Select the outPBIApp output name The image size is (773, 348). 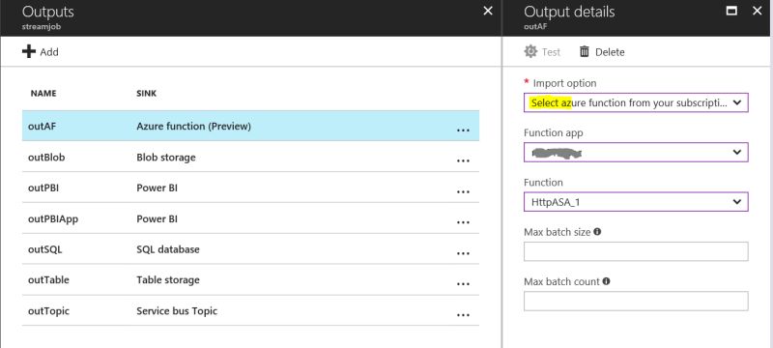[x=53, y=218]
